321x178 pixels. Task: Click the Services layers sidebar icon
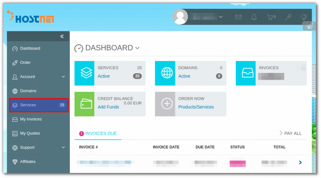15,105
